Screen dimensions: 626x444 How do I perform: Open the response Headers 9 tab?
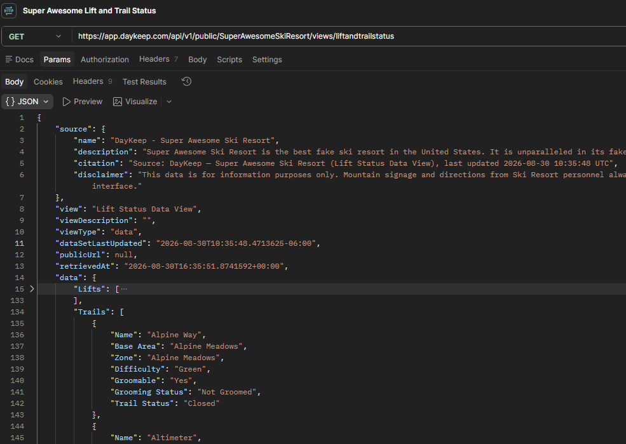(92, 81)
